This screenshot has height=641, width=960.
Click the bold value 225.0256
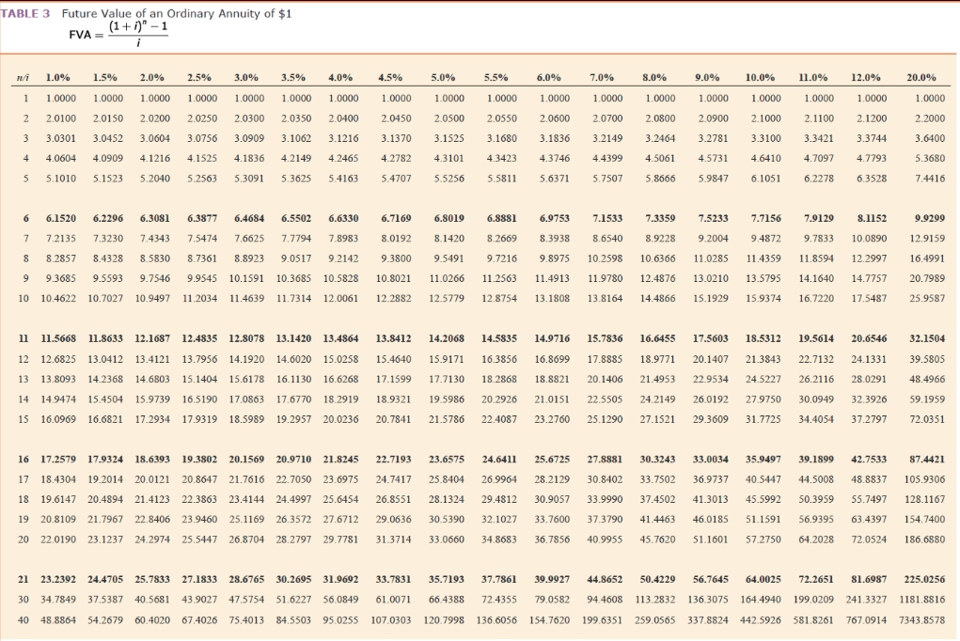(x=924, y=579)
